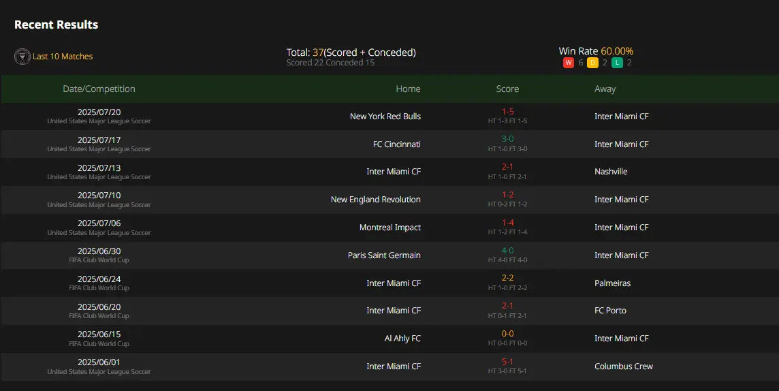This screenshot has height=391, width=779.
Task: Click HT 3-0 FT 5-1 half-time text
Action: pos(507,371)
